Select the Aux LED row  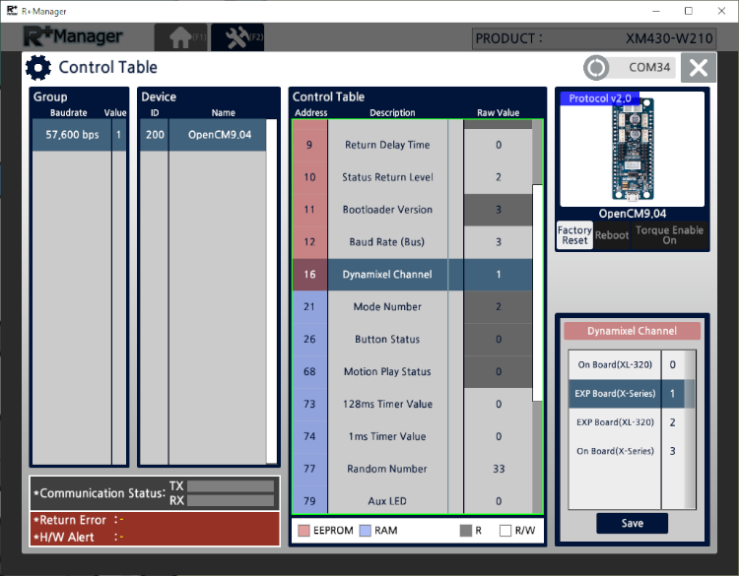point(387,501)
